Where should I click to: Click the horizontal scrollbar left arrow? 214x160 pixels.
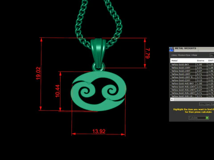[x=172, y=100]
